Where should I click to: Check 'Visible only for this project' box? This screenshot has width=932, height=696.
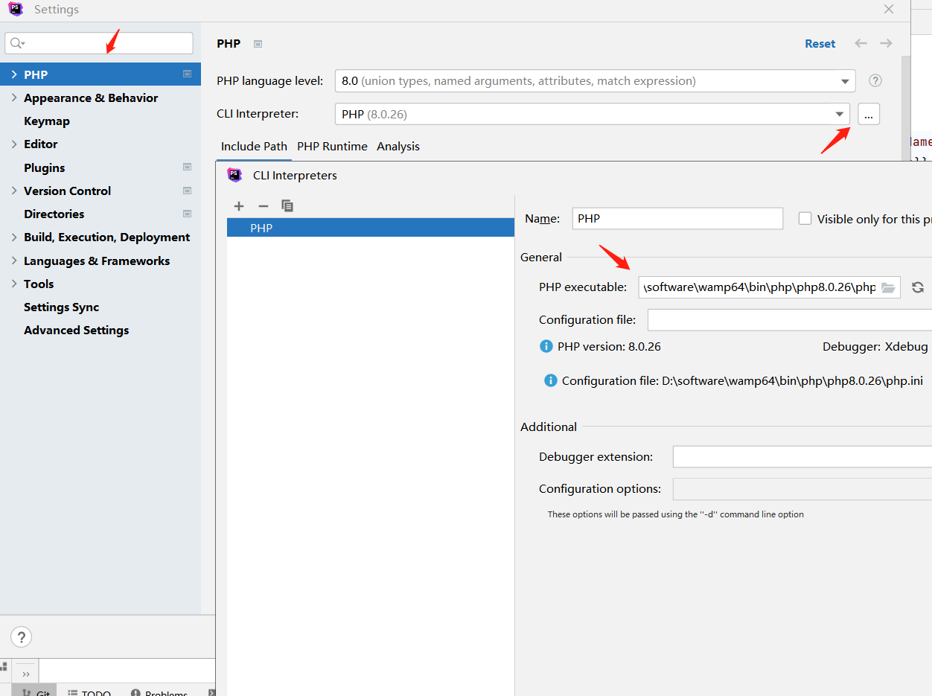805,219
